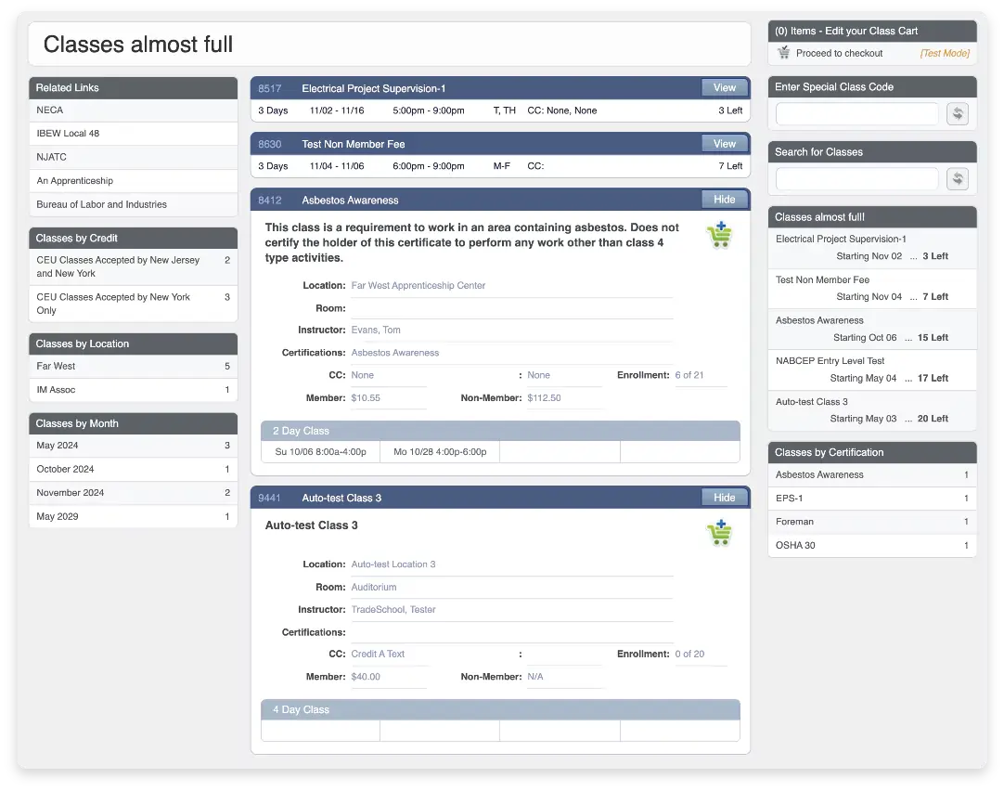This screenshot has height=791, width=1004.
Task: Submit the special class code icon
Action: tap(958, 114)
